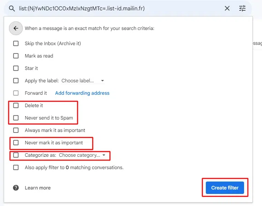Open Add forwarding address link
The width and height of the screenshot is (262, 206).
tap(82, 93)
